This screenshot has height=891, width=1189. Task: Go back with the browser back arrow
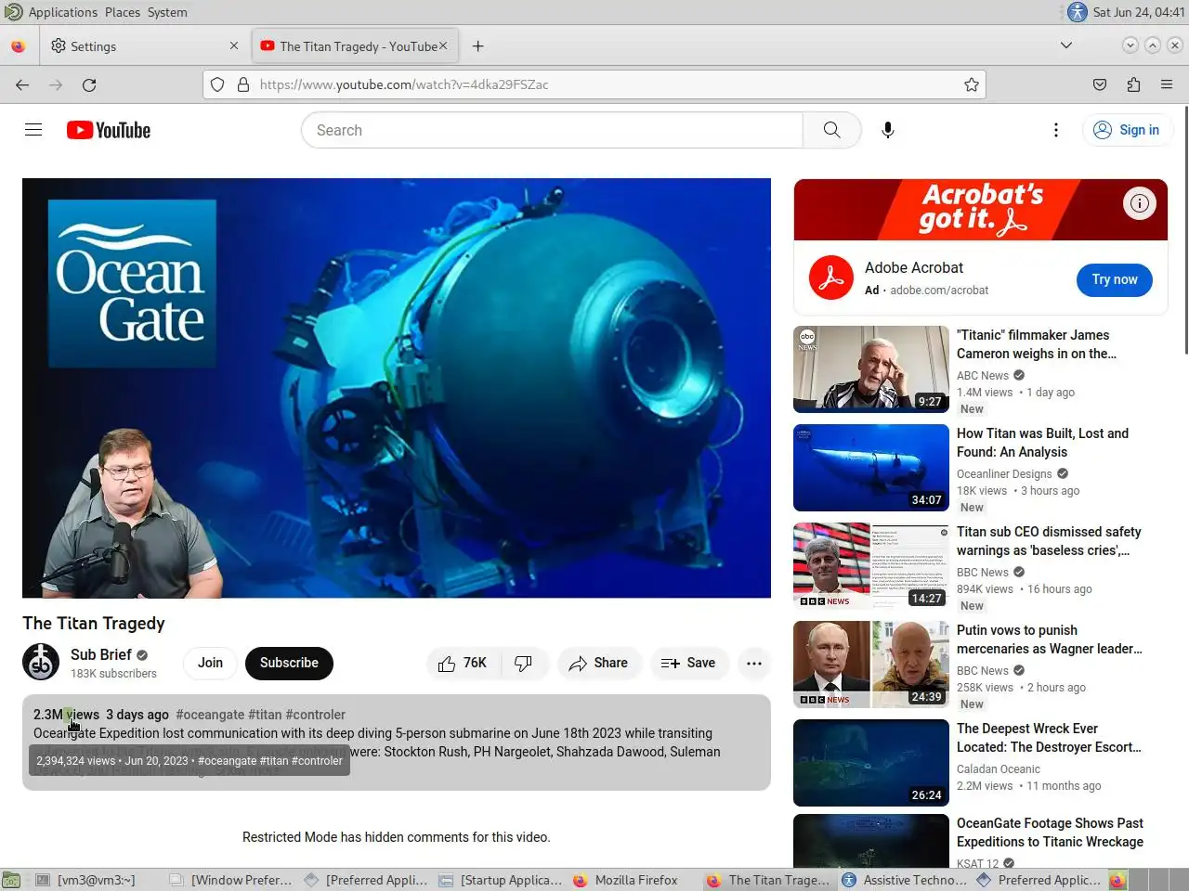point(22,84)
